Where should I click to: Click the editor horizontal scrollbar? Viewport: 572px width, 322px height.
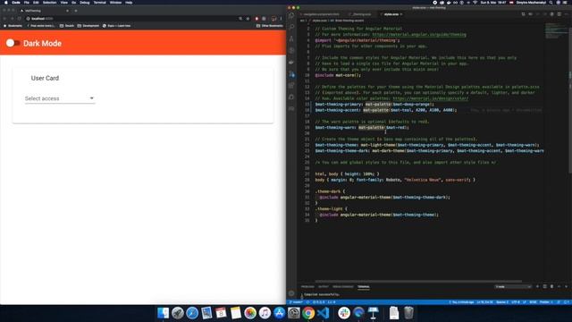(418, 281)
